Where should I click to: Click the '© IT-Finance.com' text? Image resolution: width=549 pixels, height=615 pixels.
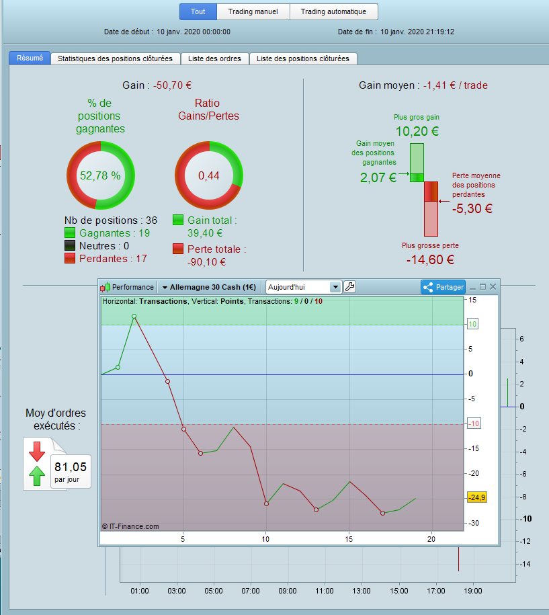pos(130,526)
